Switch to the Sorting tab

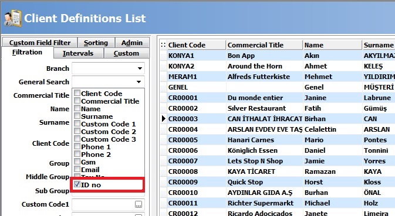(x=96, y=43)
